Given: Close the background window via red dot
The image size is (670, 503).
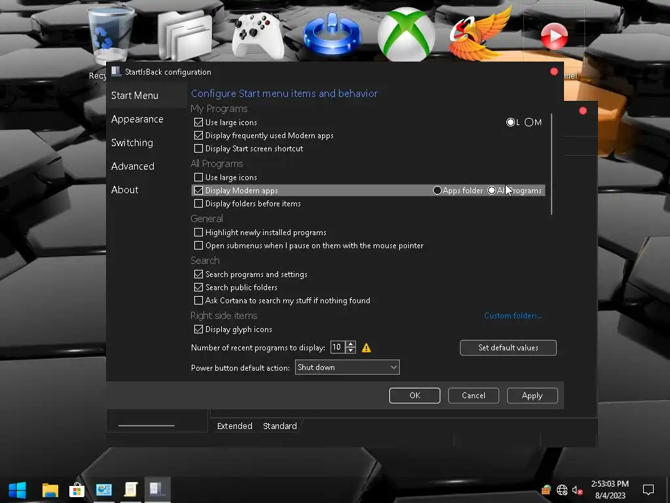Looking at the screenshot, I should point(583,111).
